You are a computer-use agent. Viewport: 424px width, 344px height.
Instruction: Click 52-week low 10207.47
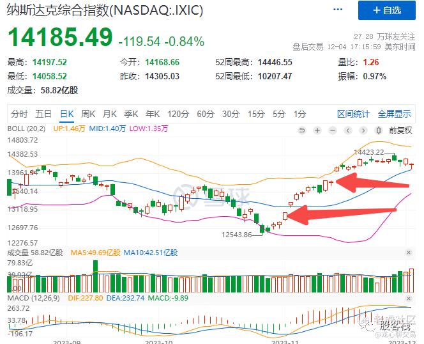pos(275,76)
